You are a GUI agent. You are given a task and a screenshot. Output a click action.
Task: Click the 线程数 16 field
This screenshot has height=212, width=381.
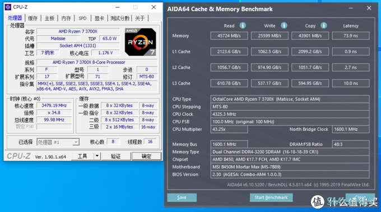tap(150, 142)
